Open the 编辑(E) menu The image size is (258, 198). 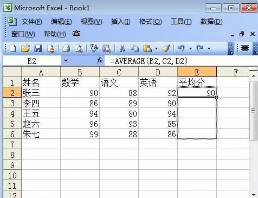click(x=61, y=22)
